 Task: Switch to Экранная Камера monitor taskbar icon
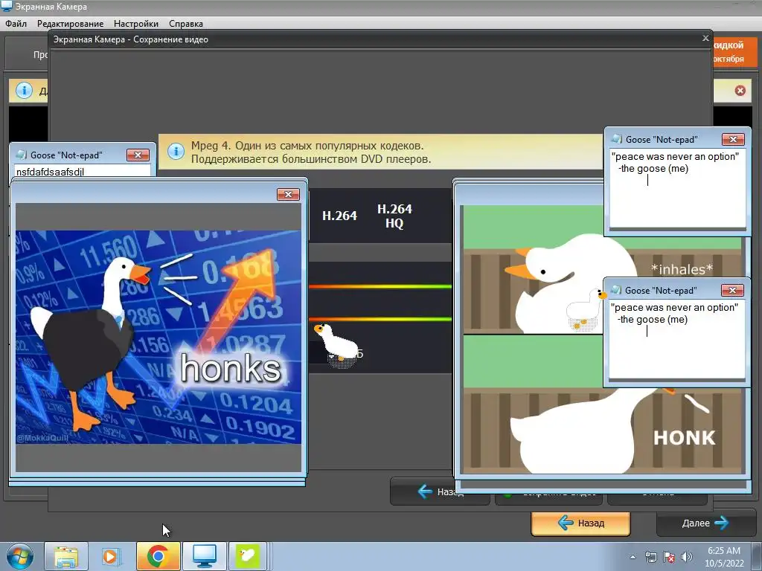(205, 556)
